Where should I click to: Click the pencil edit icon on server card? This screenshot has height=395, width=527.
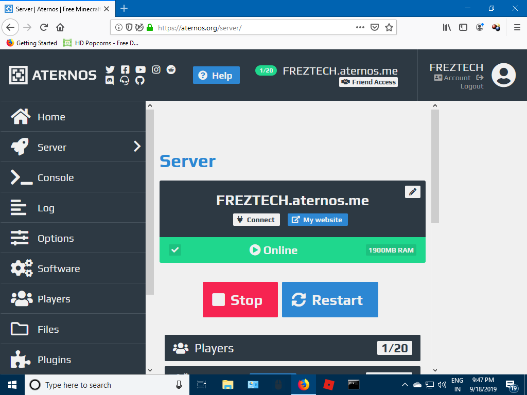(413, 192)
